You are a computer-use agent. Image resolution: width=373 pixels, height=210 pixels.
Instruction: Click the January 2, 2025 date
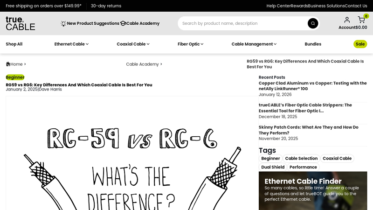pyautogui.click(x=21, y=89)
